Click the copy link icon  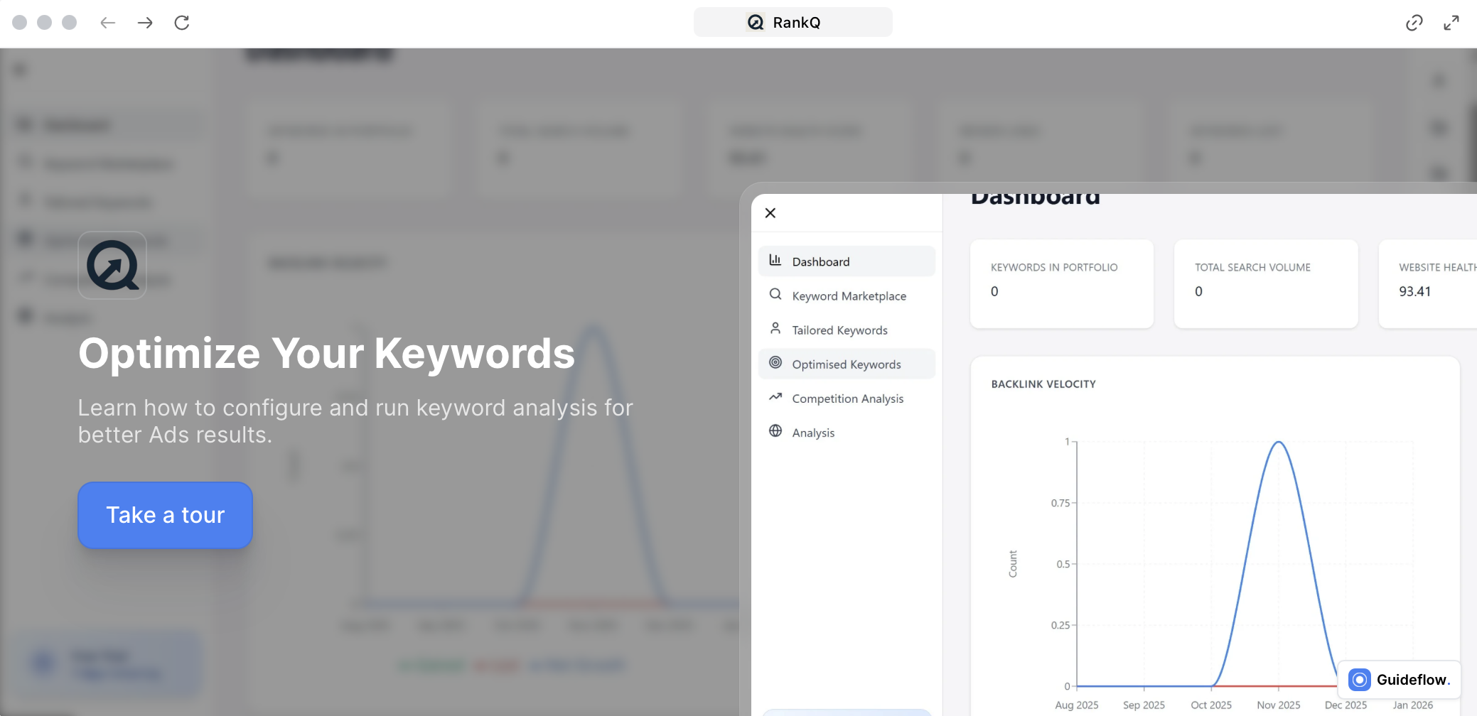point(1414,23)
